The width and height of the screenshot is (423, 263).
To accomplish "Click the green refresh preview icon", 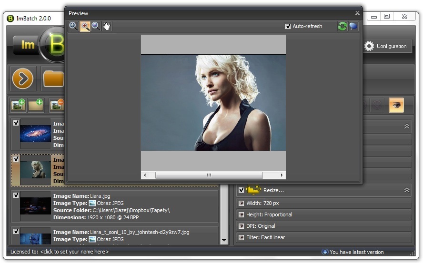I will (x=342, y=26).
